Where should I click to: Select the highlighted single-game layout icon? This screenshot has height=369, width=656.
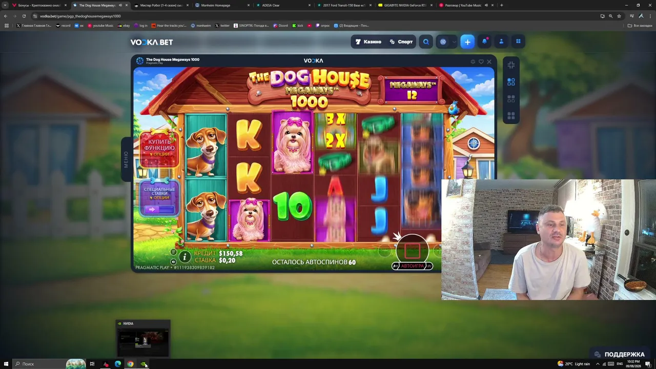tap(511, 82)
